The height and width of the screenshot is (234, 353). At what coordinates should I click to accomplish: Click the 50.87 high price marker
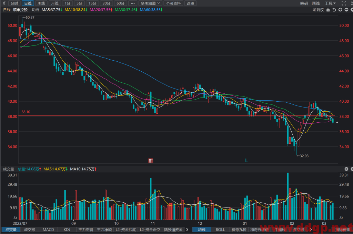coord(28,17)
